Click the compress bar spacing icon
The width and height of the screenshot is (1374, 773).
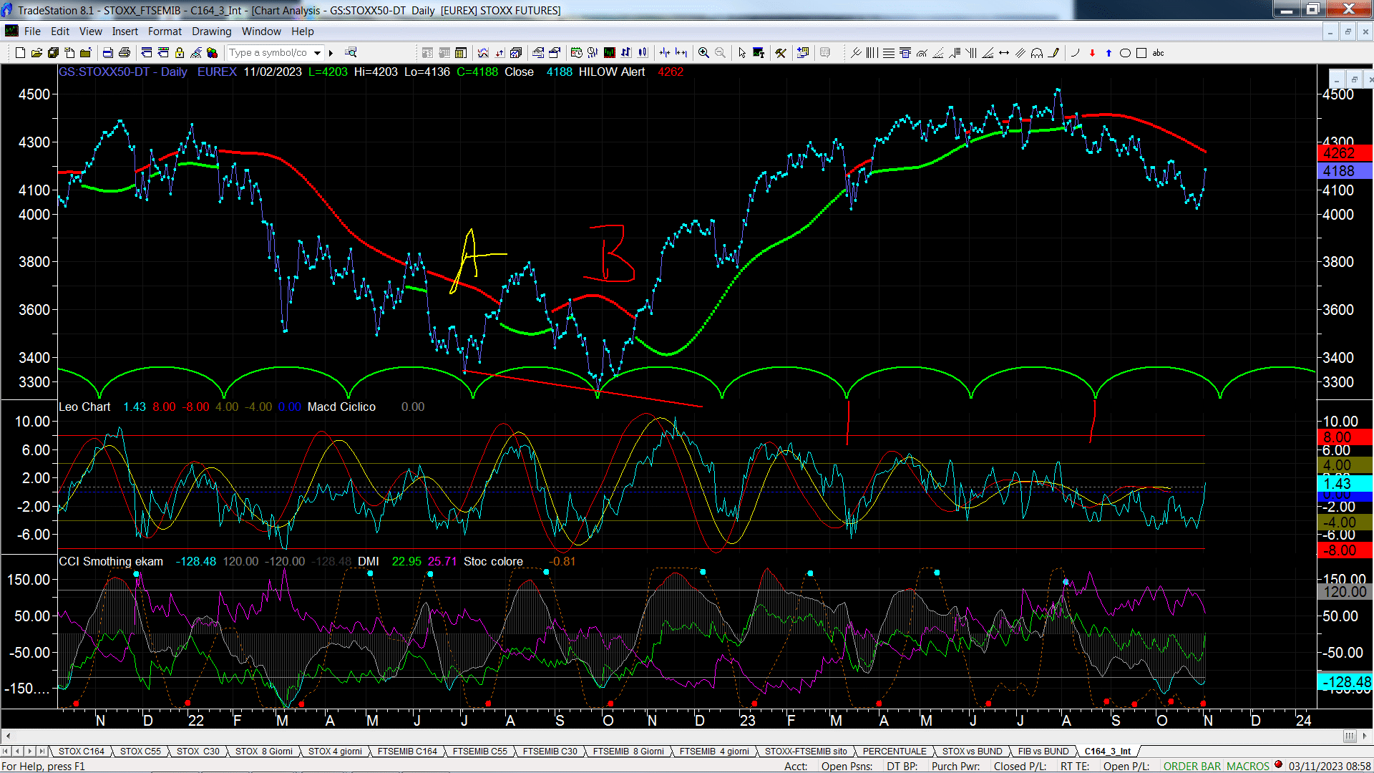(x=665, y=53)
